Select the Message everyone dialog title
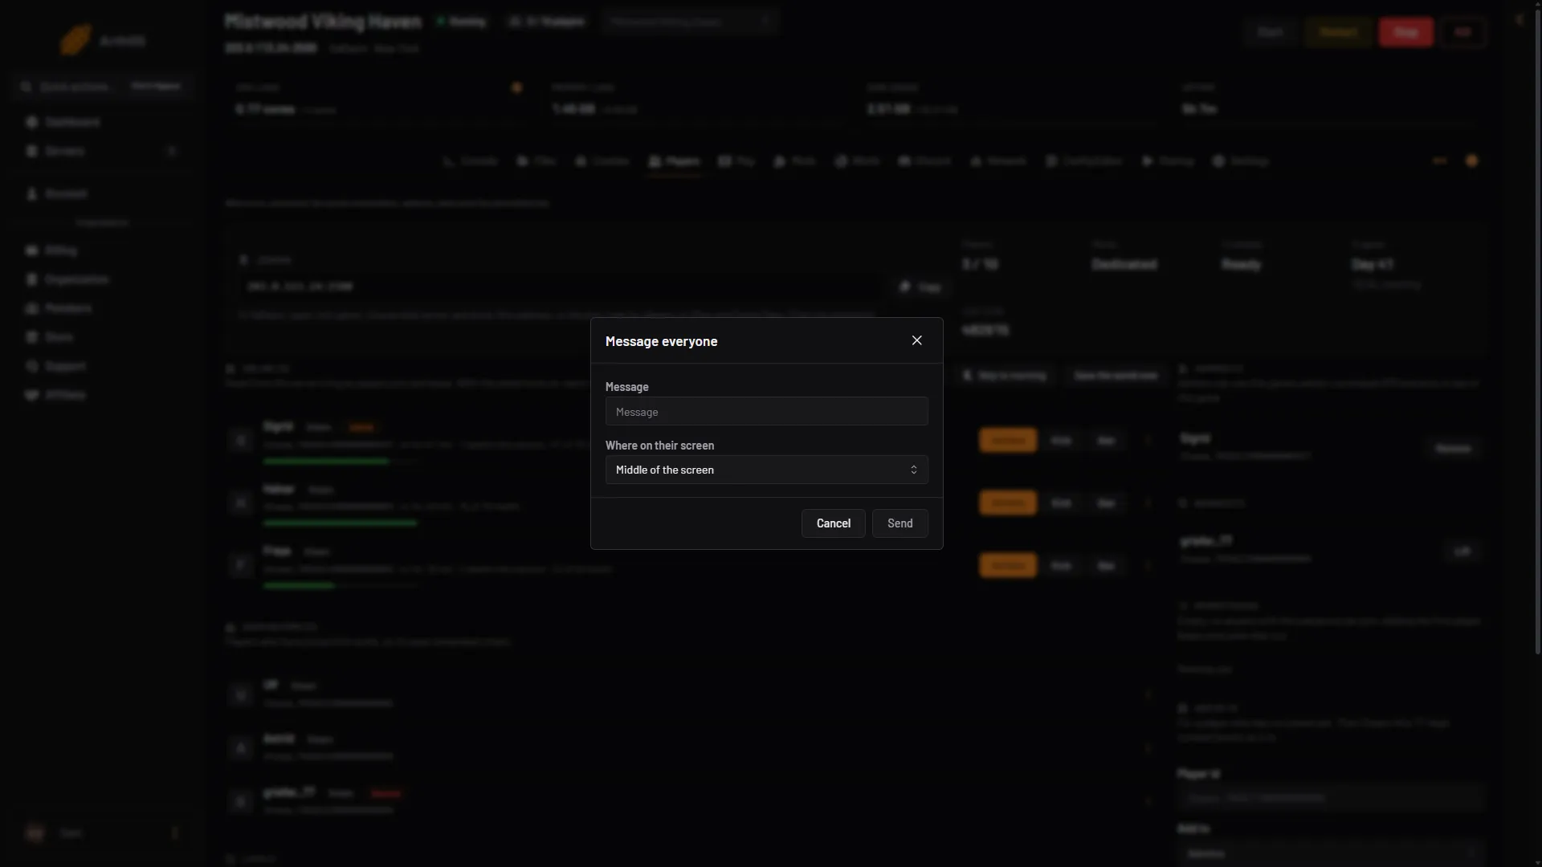Image resolution: width=1542 pixels, height=867 pixels. (x=661, y=341)
